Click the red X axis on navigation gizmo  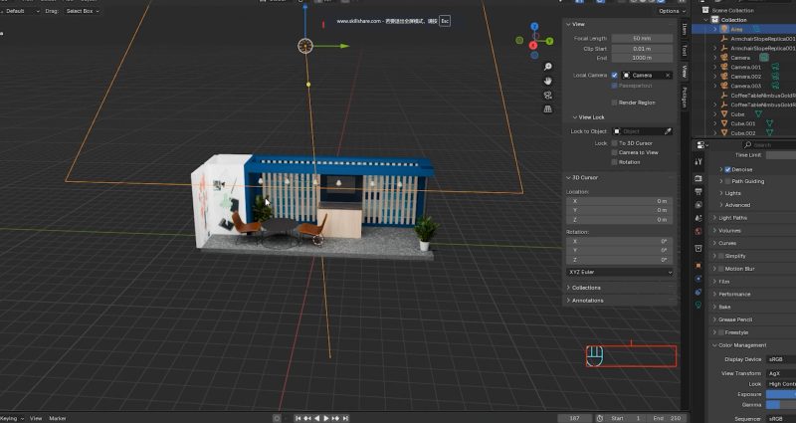[533, 45]
